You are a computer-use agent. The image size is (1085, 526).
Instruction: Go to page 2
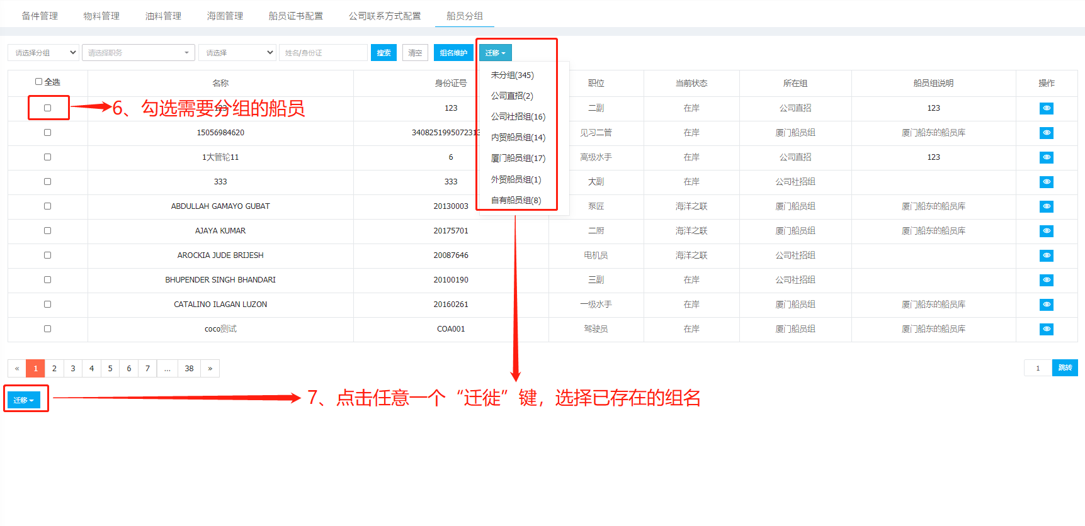coord(54,368)
